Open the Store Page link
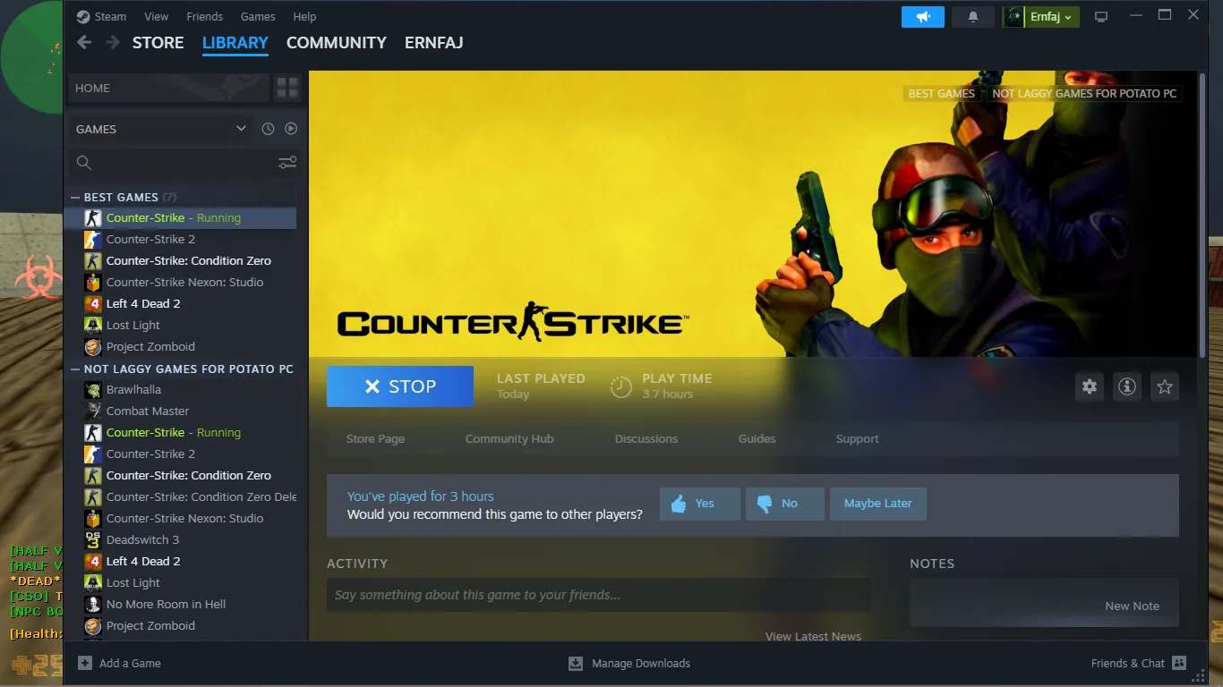Image resolution: width=1223 pixels, height=687 pixels. [x=375, y=438]
